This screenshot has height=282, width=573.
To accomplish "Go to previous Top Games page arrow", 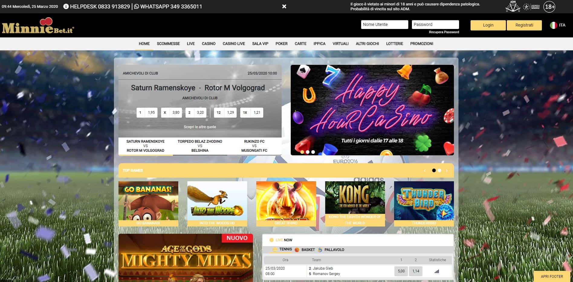I will pyautogui.click(x=425, y=171).
